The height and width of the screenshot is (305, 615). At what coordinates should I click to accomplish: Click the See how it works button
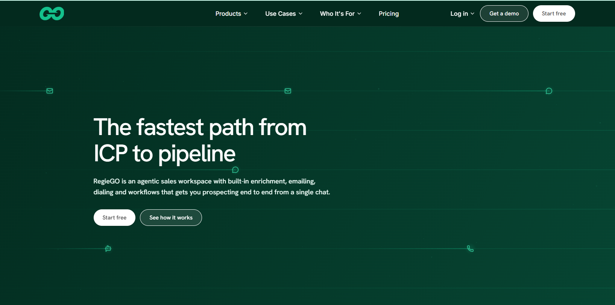point(171,218)
